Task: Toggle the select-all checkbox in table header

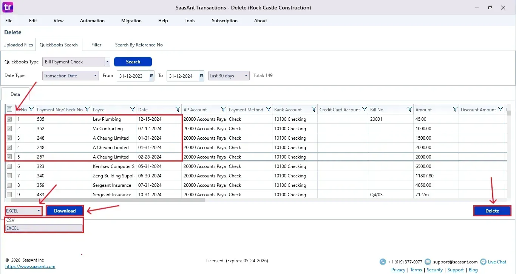Action: 9,109
